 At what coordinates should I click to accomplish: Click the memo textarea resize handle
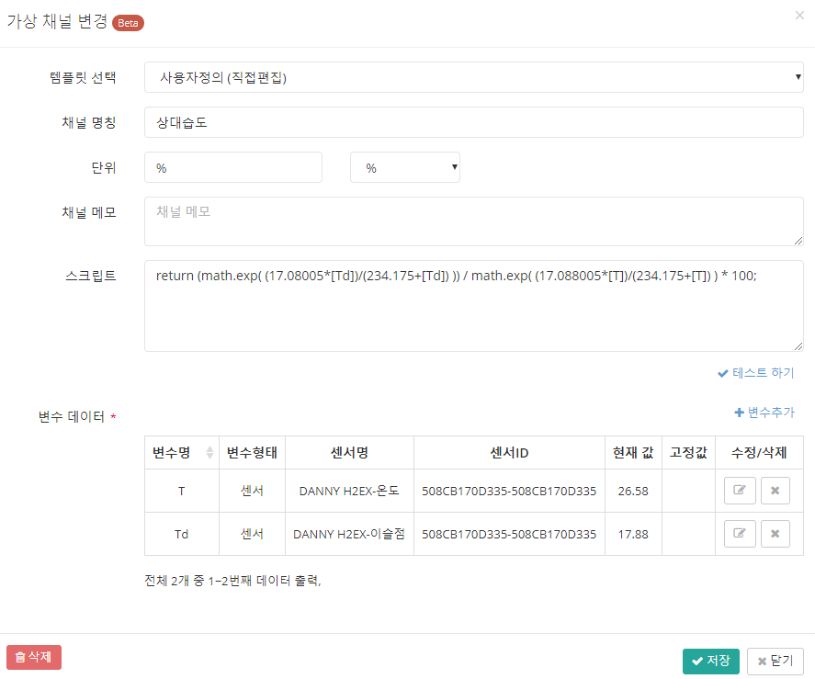(x=798, y=241)
